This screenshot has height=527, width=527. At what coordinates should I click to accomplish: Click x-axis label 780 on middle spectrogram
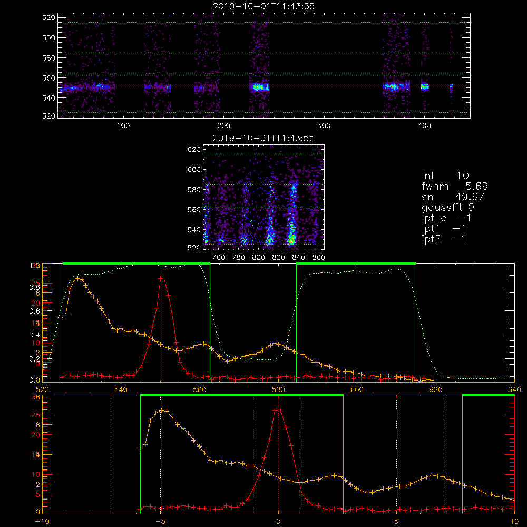[x=239, y=258]
